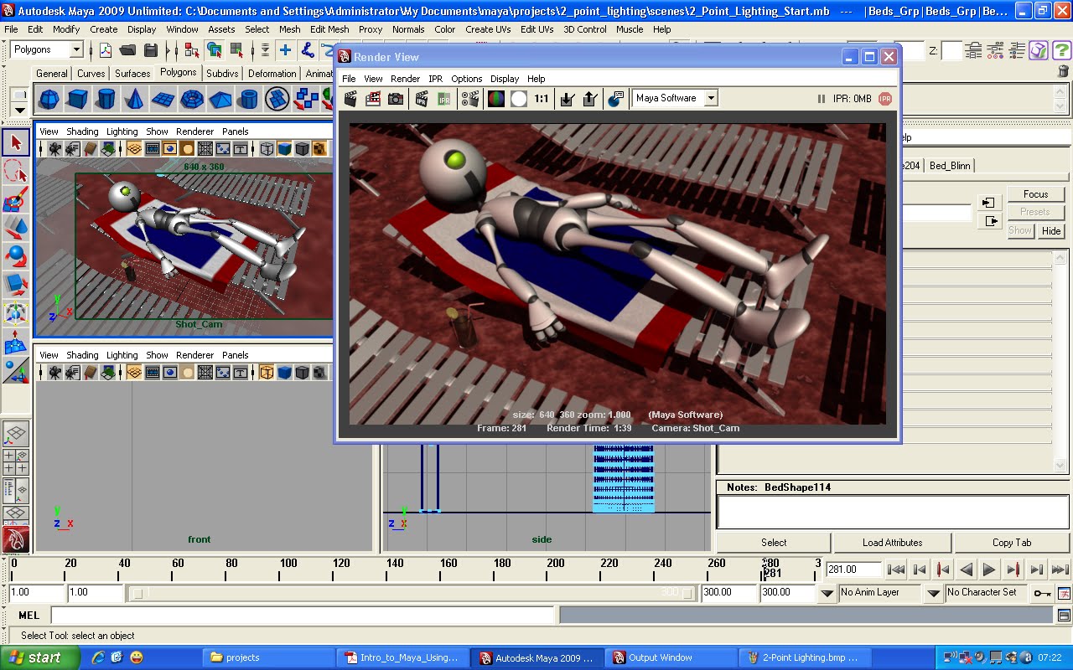1073x670 pixels.
Task: Create a polygon cylinder from shelf
Action: pyautogui.click(x=106, y=99)
